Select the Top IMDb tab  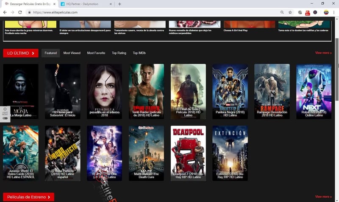point(139,53)
